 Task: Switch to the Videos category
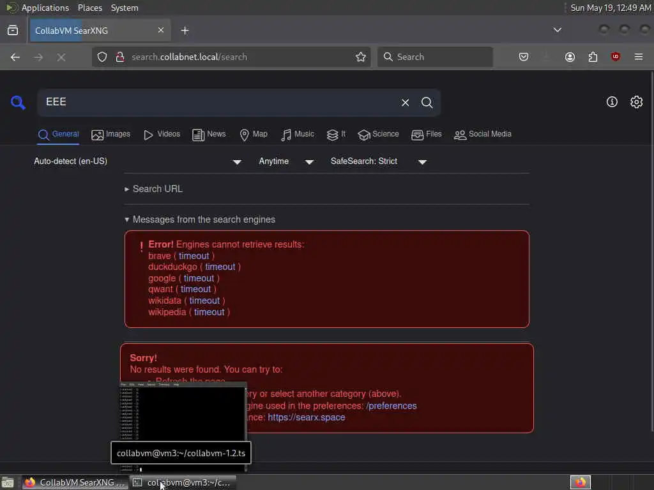(x=162, y=134)
